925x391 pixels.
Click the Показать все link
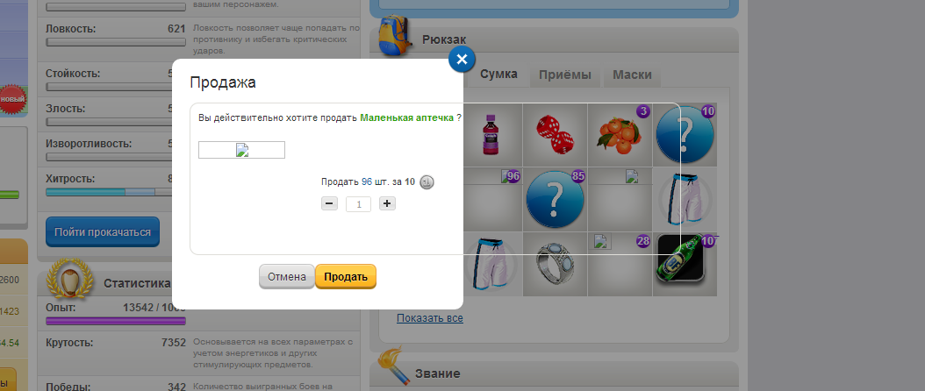coord(429,318)
